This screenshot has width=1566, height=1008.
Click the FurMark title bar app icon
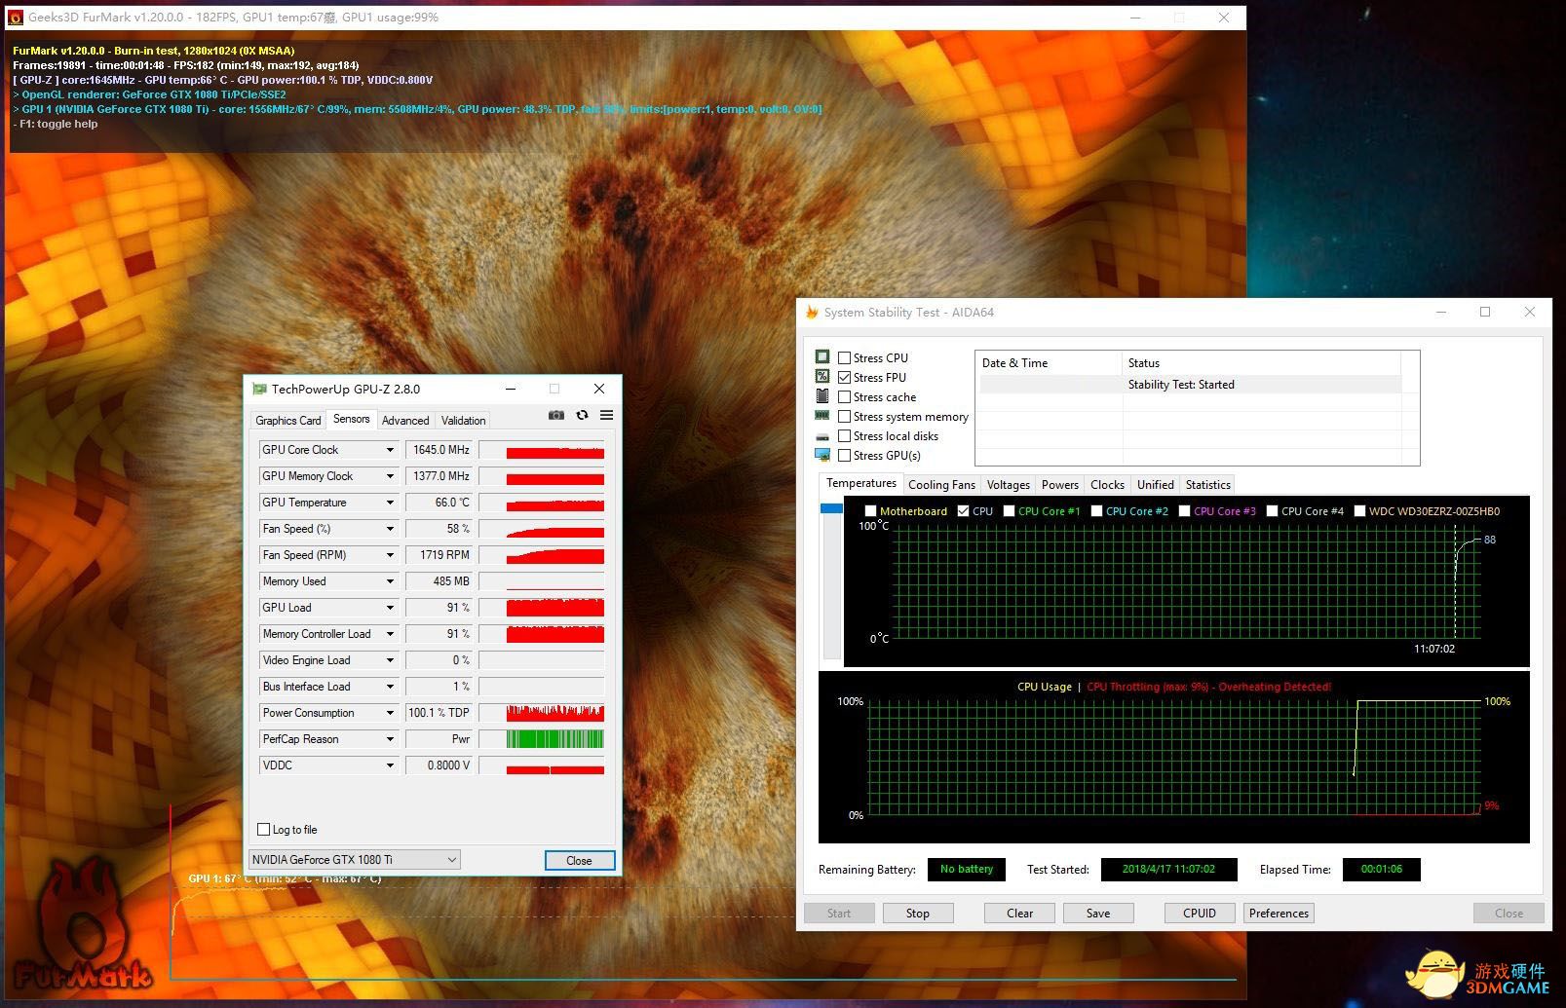coord(16,17)
